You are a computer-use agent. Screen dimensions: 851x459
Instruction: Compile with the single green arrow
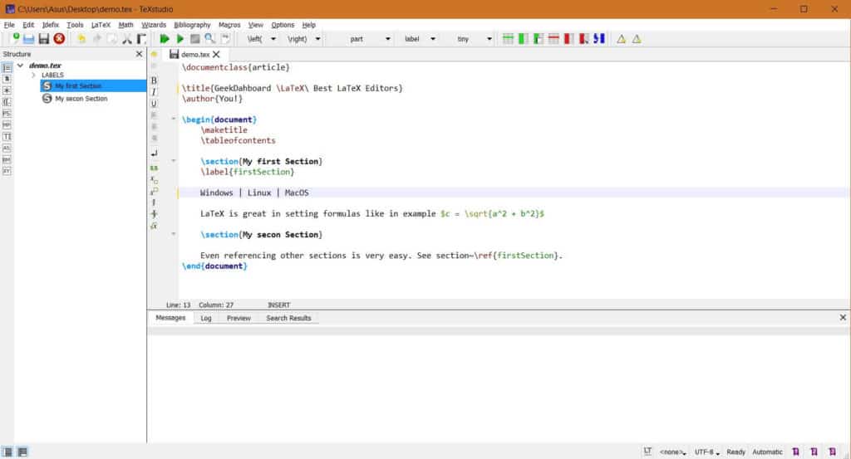180,39
